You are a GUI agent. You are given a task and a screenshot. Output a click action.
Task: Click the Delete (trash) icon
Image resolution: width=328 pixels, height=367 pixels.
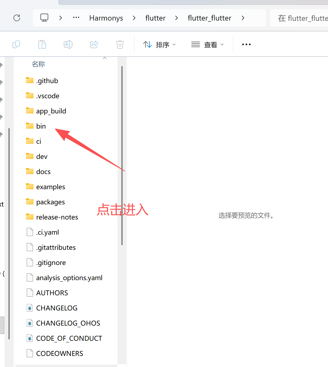point(120,44)
